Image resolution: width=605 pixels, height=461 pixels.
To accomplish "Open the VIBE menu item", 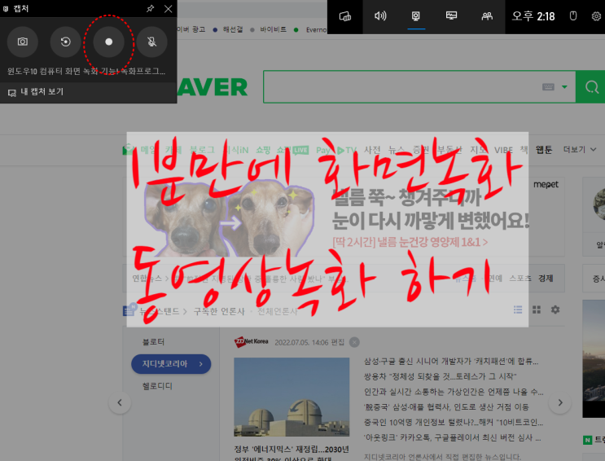I will click(504, 150).
